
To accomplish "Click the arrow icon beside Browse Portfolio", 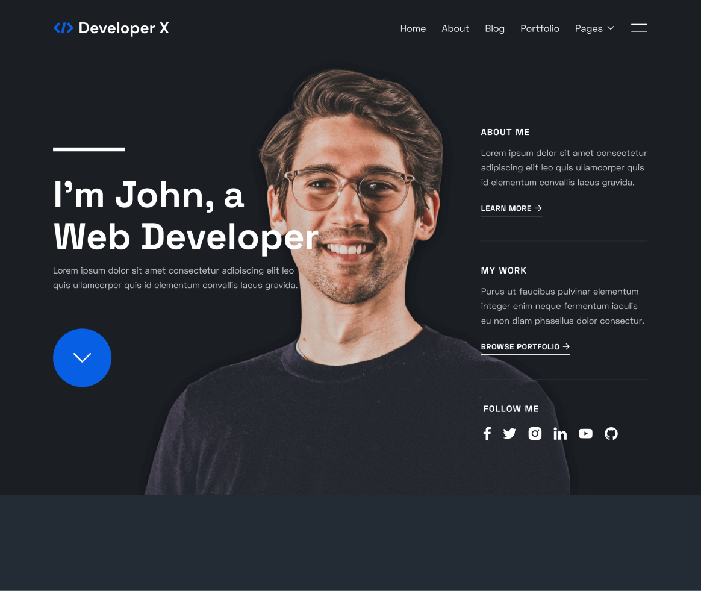I will 566,346.
